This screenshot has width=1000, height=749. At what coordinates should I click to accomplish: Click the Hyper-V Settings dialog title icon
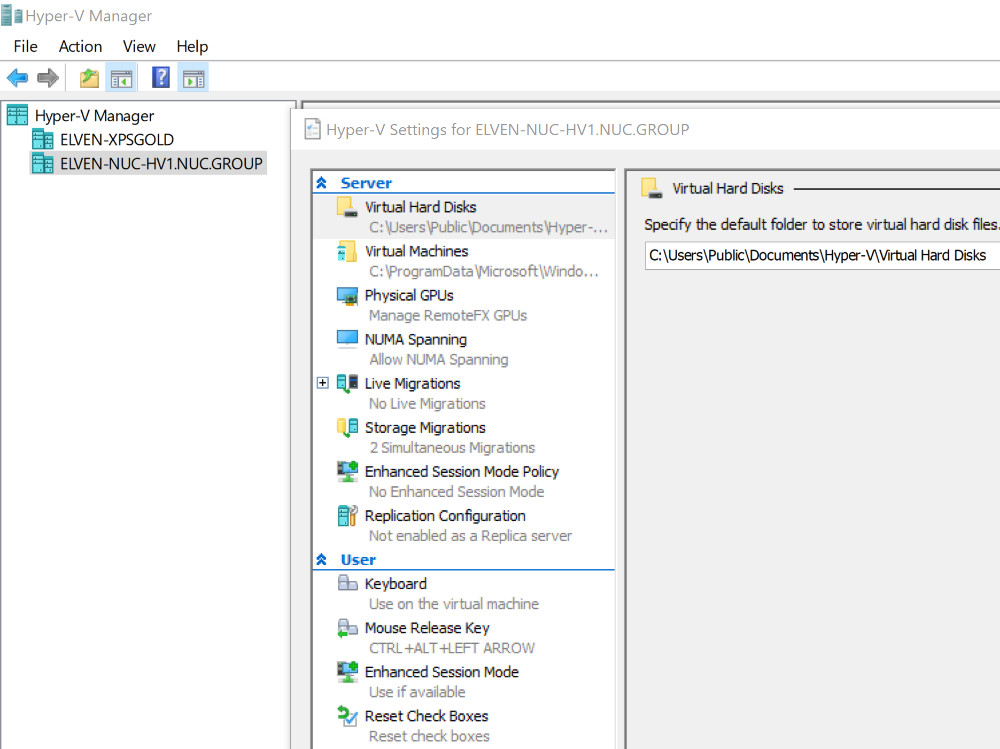point(312,129)
